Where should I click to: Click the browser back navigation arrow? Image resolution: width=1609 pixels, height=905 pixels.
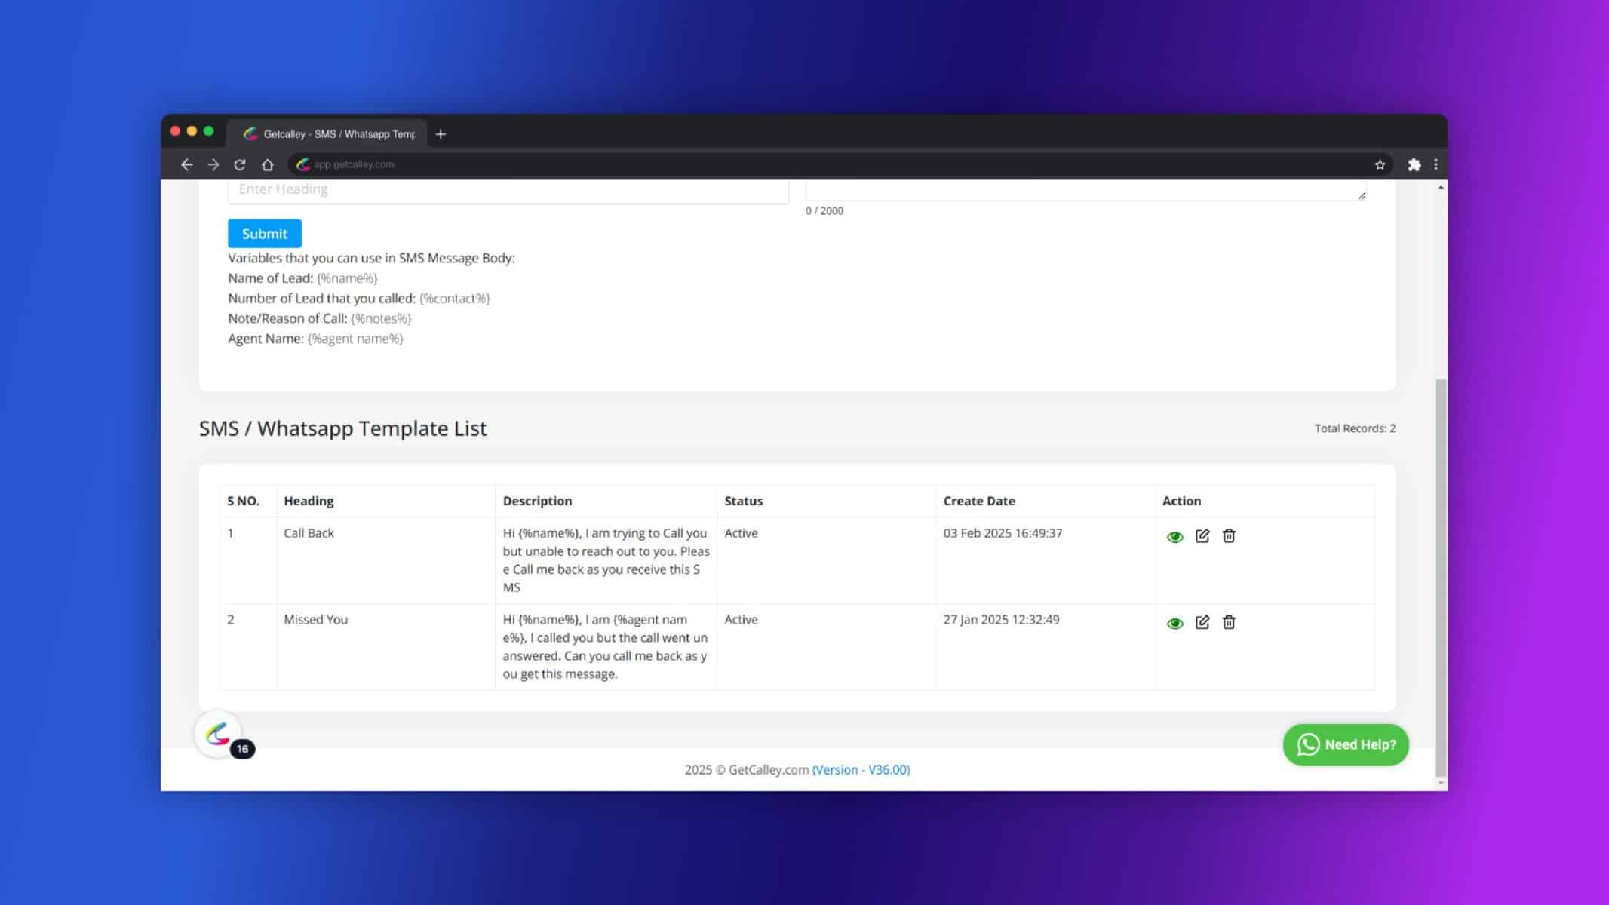[186, 164]
